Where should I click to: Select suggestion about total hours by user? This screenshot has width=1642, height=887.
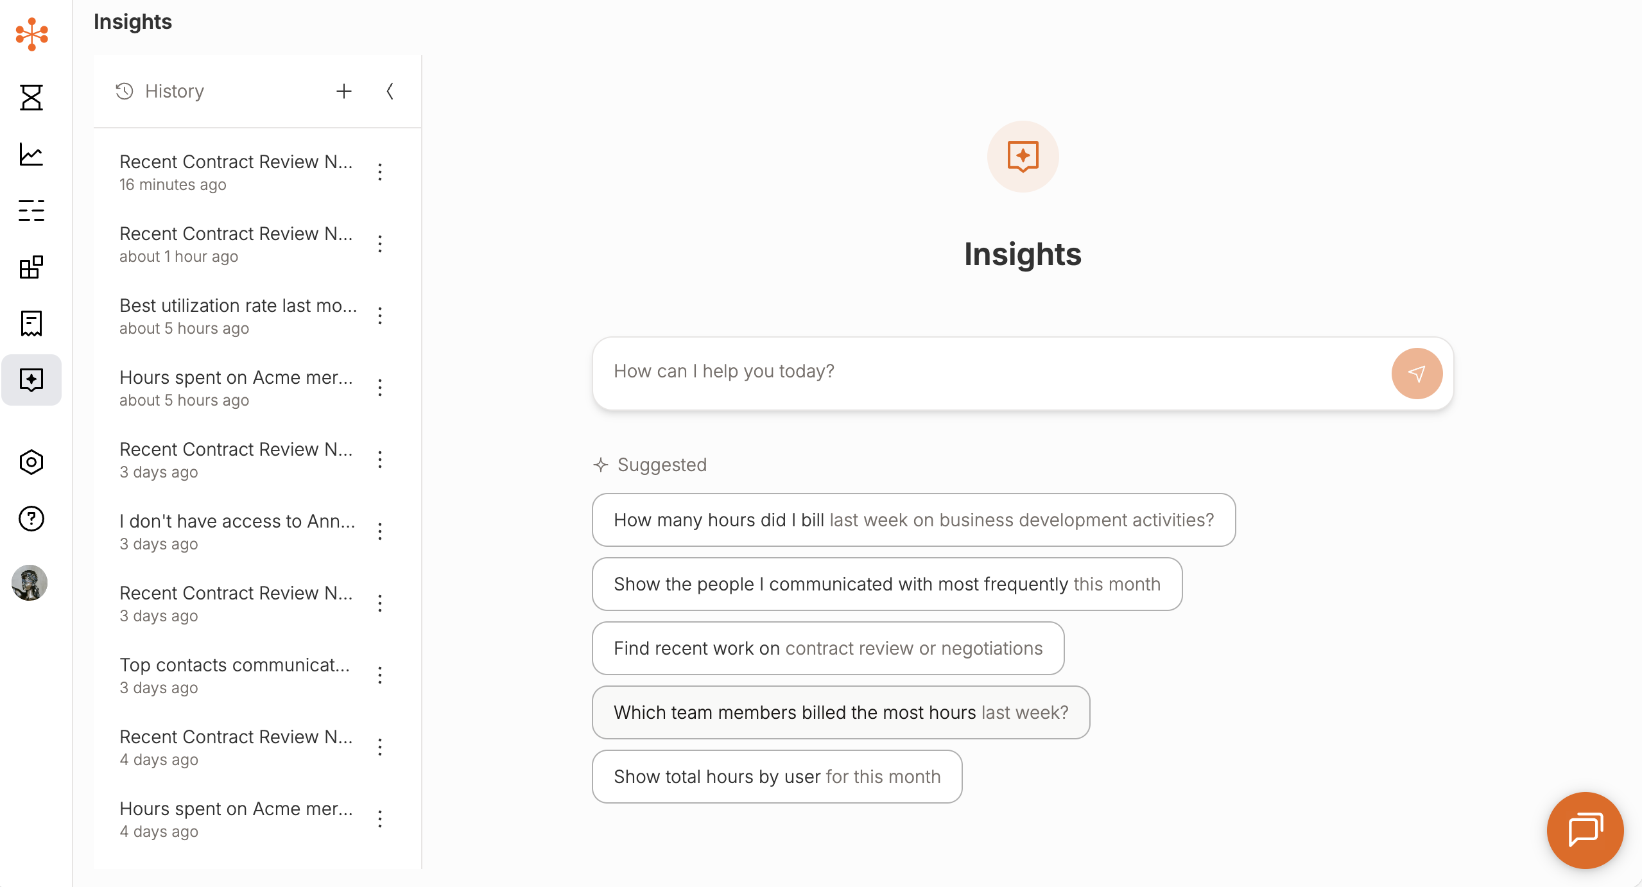click(777, 777)
